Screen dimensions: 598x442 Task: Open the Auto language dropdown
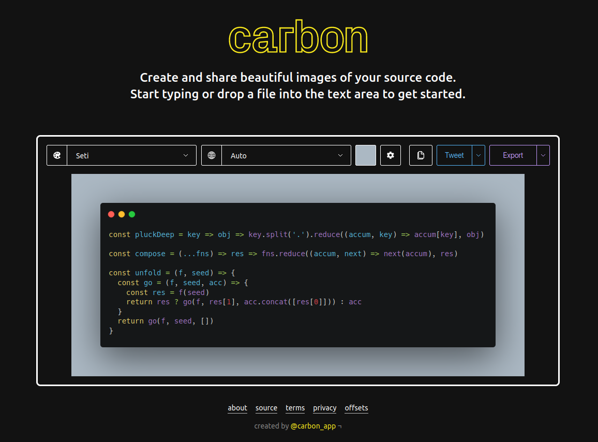[x=286, y=155]
